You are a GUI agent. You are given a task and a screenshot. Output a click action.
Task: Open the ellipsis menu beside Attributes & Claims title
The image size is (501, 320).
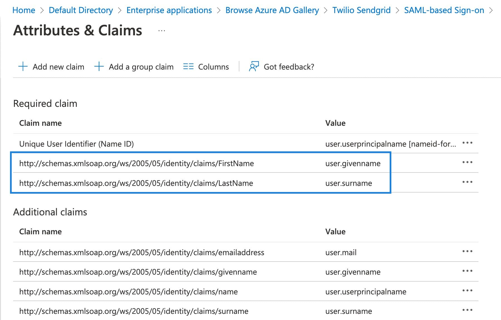click(161, 31)
